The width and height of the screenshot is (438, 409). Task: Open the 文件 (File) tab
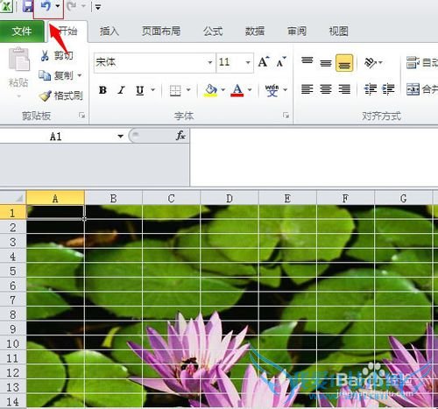click(22, 31)
